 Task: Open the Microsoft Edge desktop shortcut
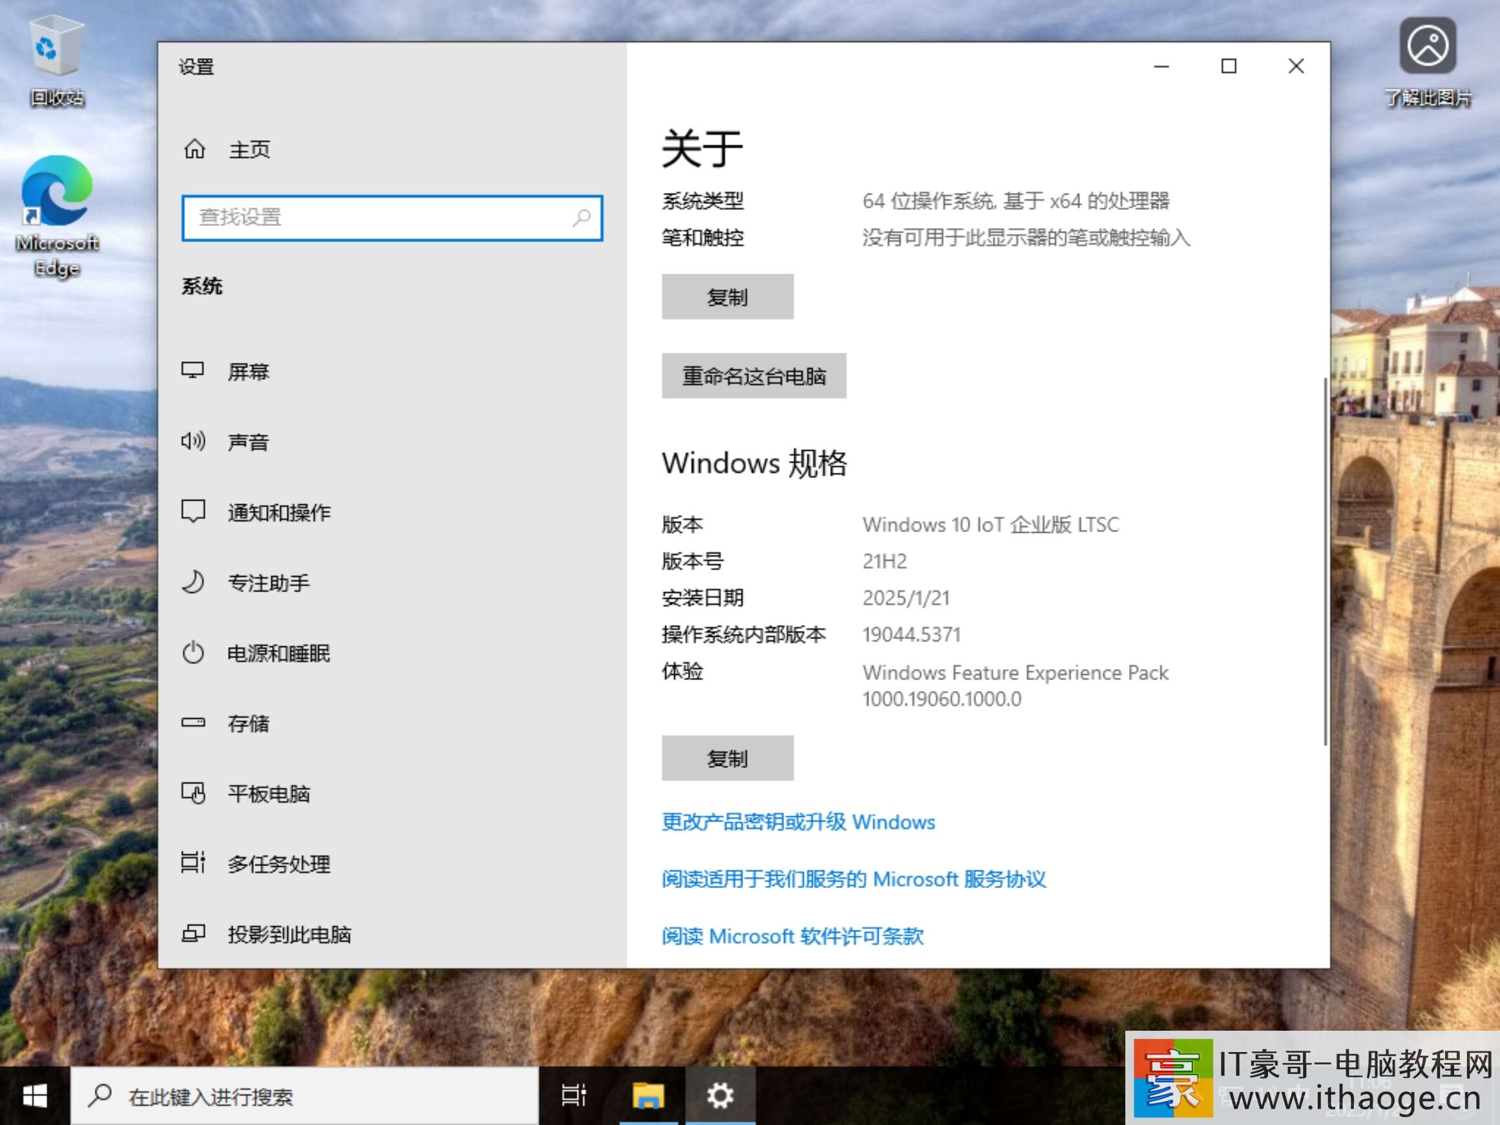tap(57, 216)
